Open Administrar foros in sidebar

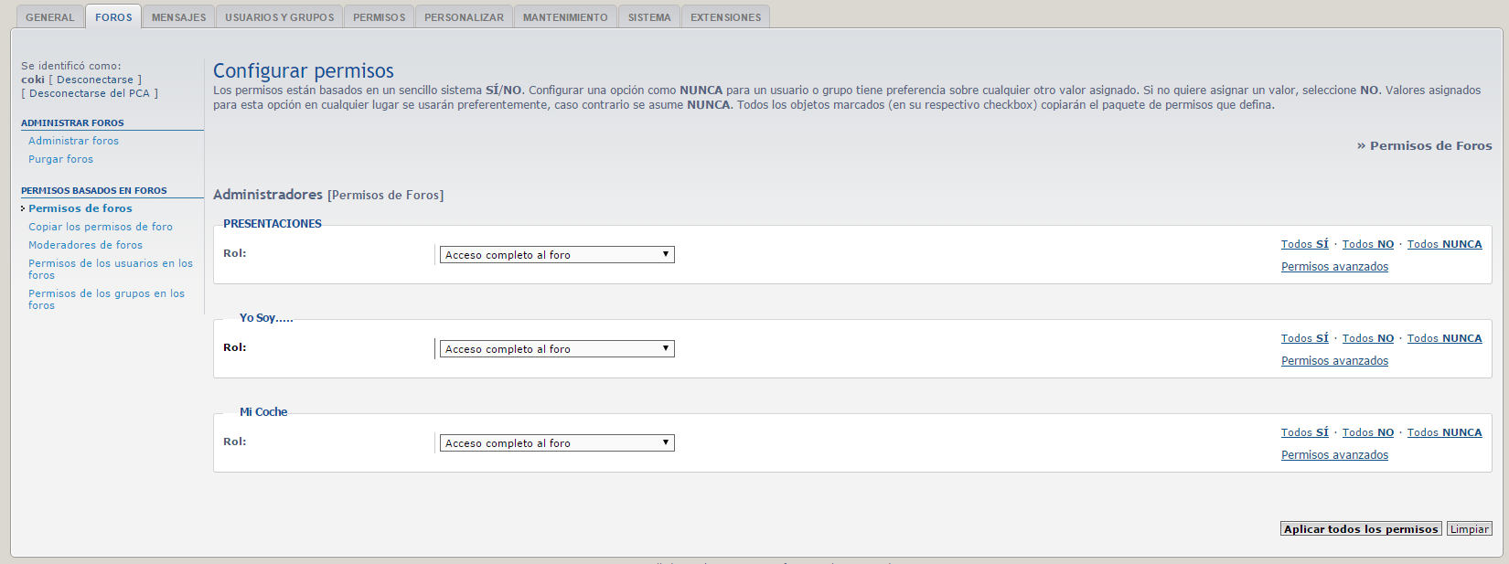73,141
